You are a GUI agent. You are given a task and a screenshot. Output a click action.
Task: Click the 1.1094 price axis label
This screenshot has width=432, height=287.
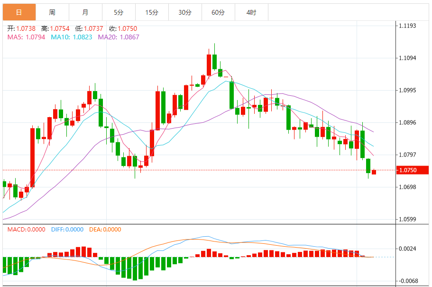point(407,58)
